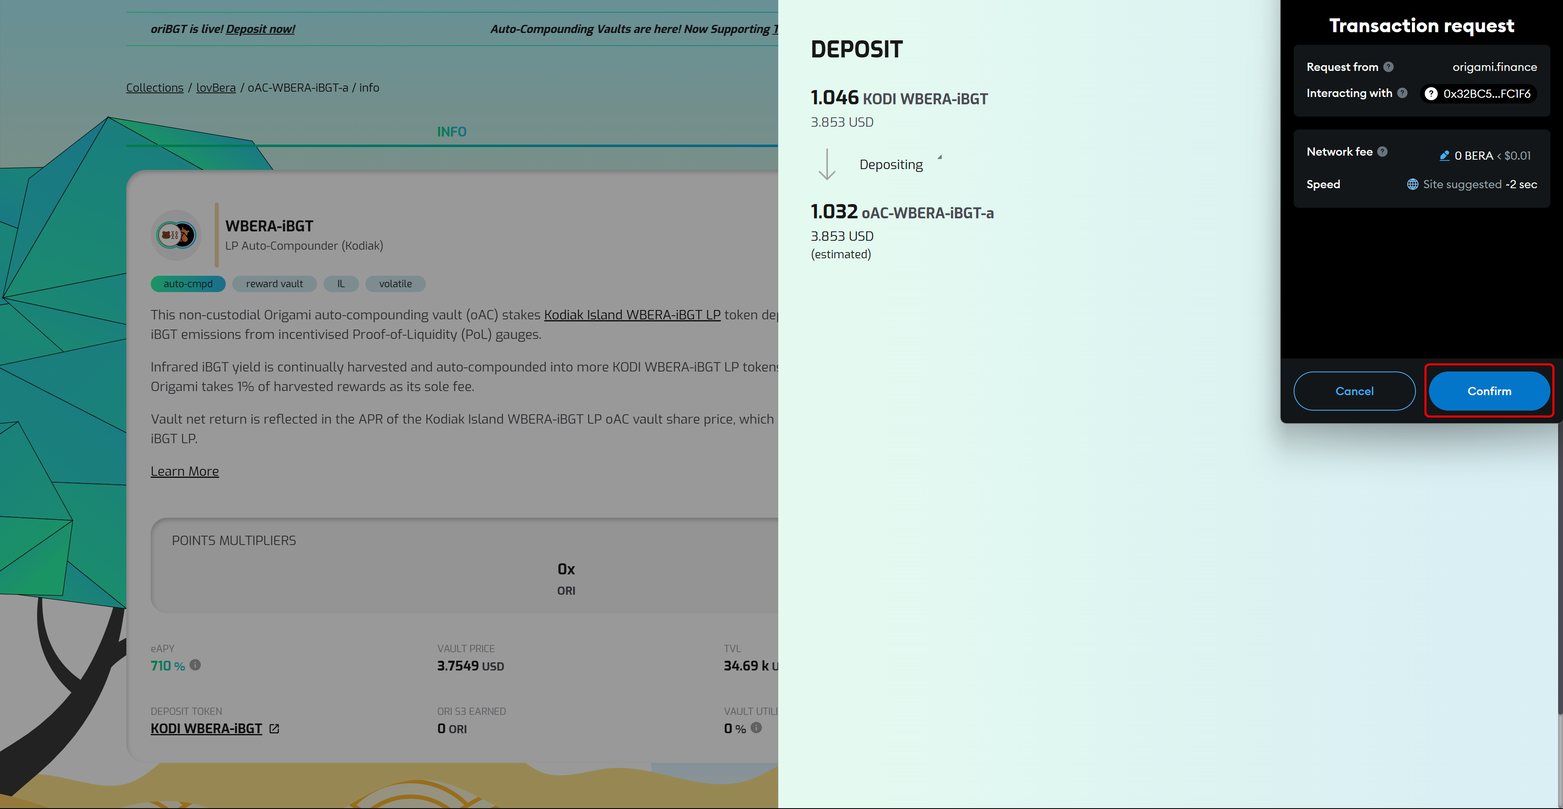Click the Request from help icon
This screenshot has height=809, width=1563.
click(x=1388, y=67)
